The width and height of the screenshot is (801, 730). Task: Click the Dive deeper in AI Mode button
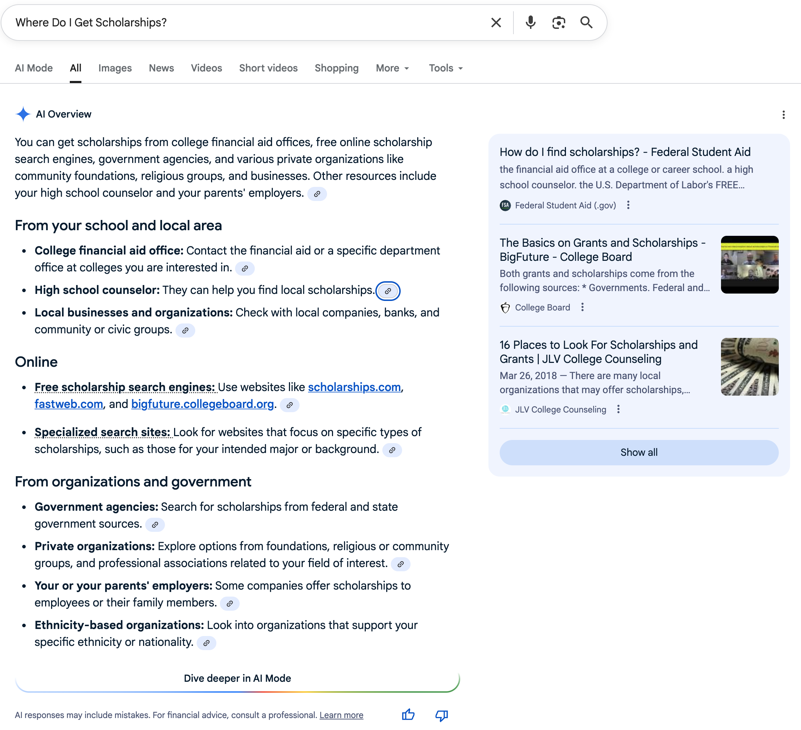pos(237,678)
